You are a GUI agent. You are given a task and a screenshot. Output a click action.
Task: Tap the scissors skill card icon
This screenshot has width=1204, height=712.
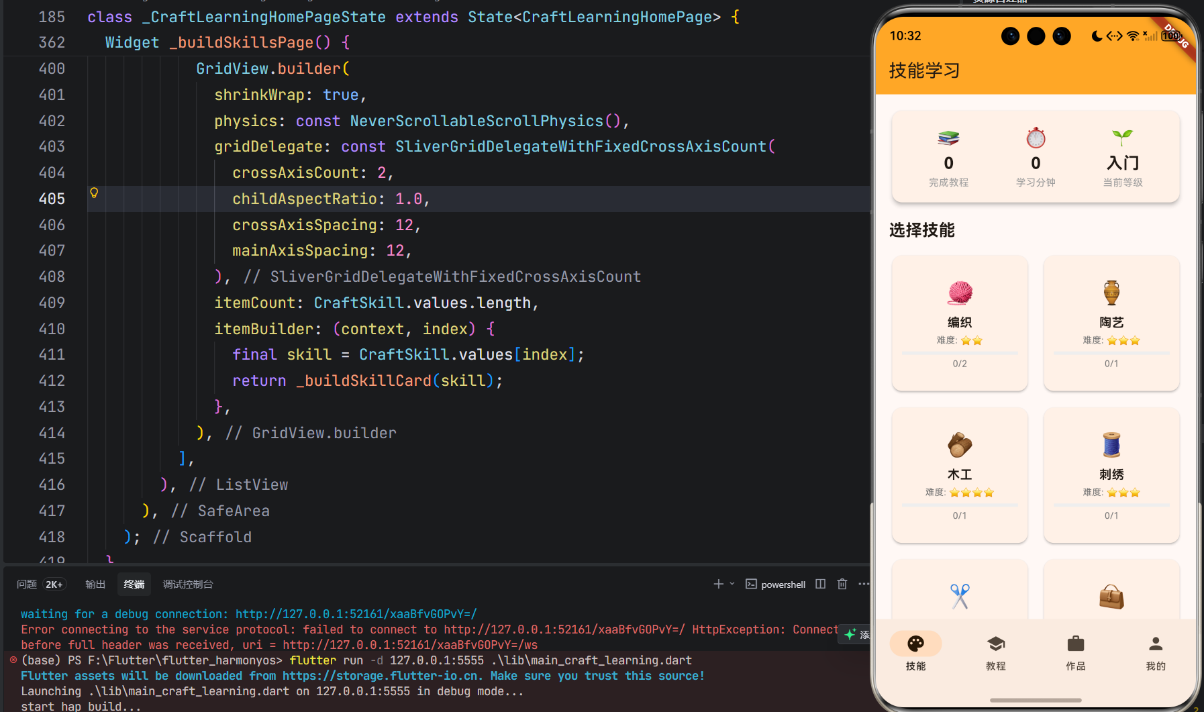(960, 596)
